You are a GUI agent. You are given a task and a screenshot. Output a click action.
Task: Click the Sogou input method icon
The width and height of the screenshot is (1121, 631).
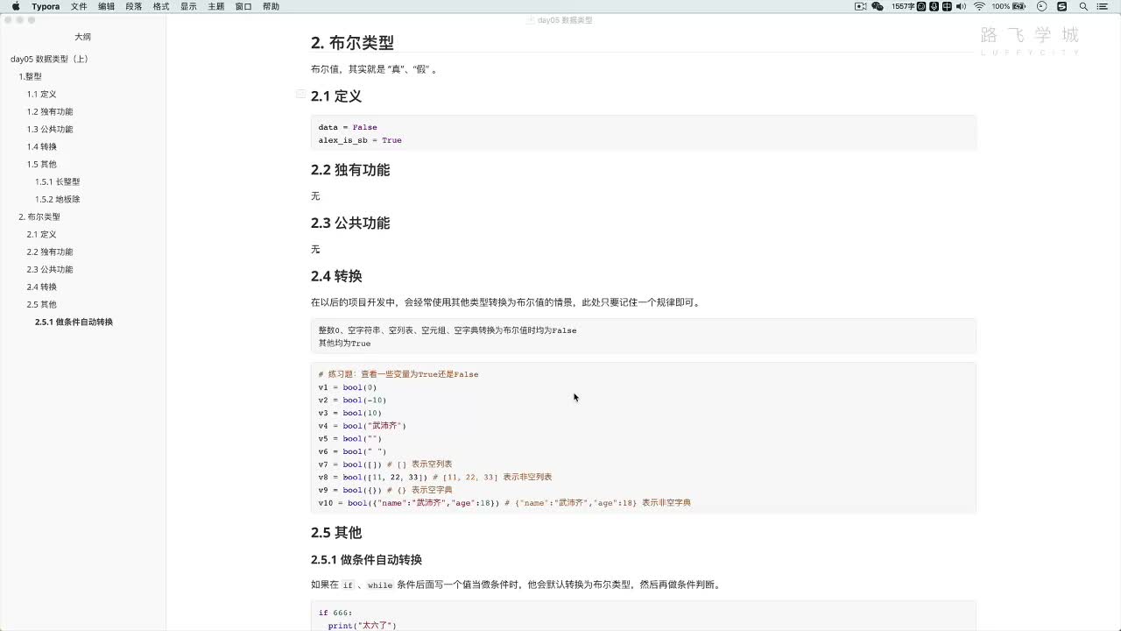pyautogui.click(x=1062, y=6)
